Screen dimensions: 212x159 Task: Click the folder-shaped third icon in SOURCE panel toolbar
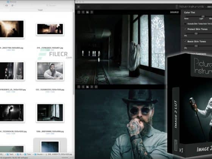click(x=87, y=12)
